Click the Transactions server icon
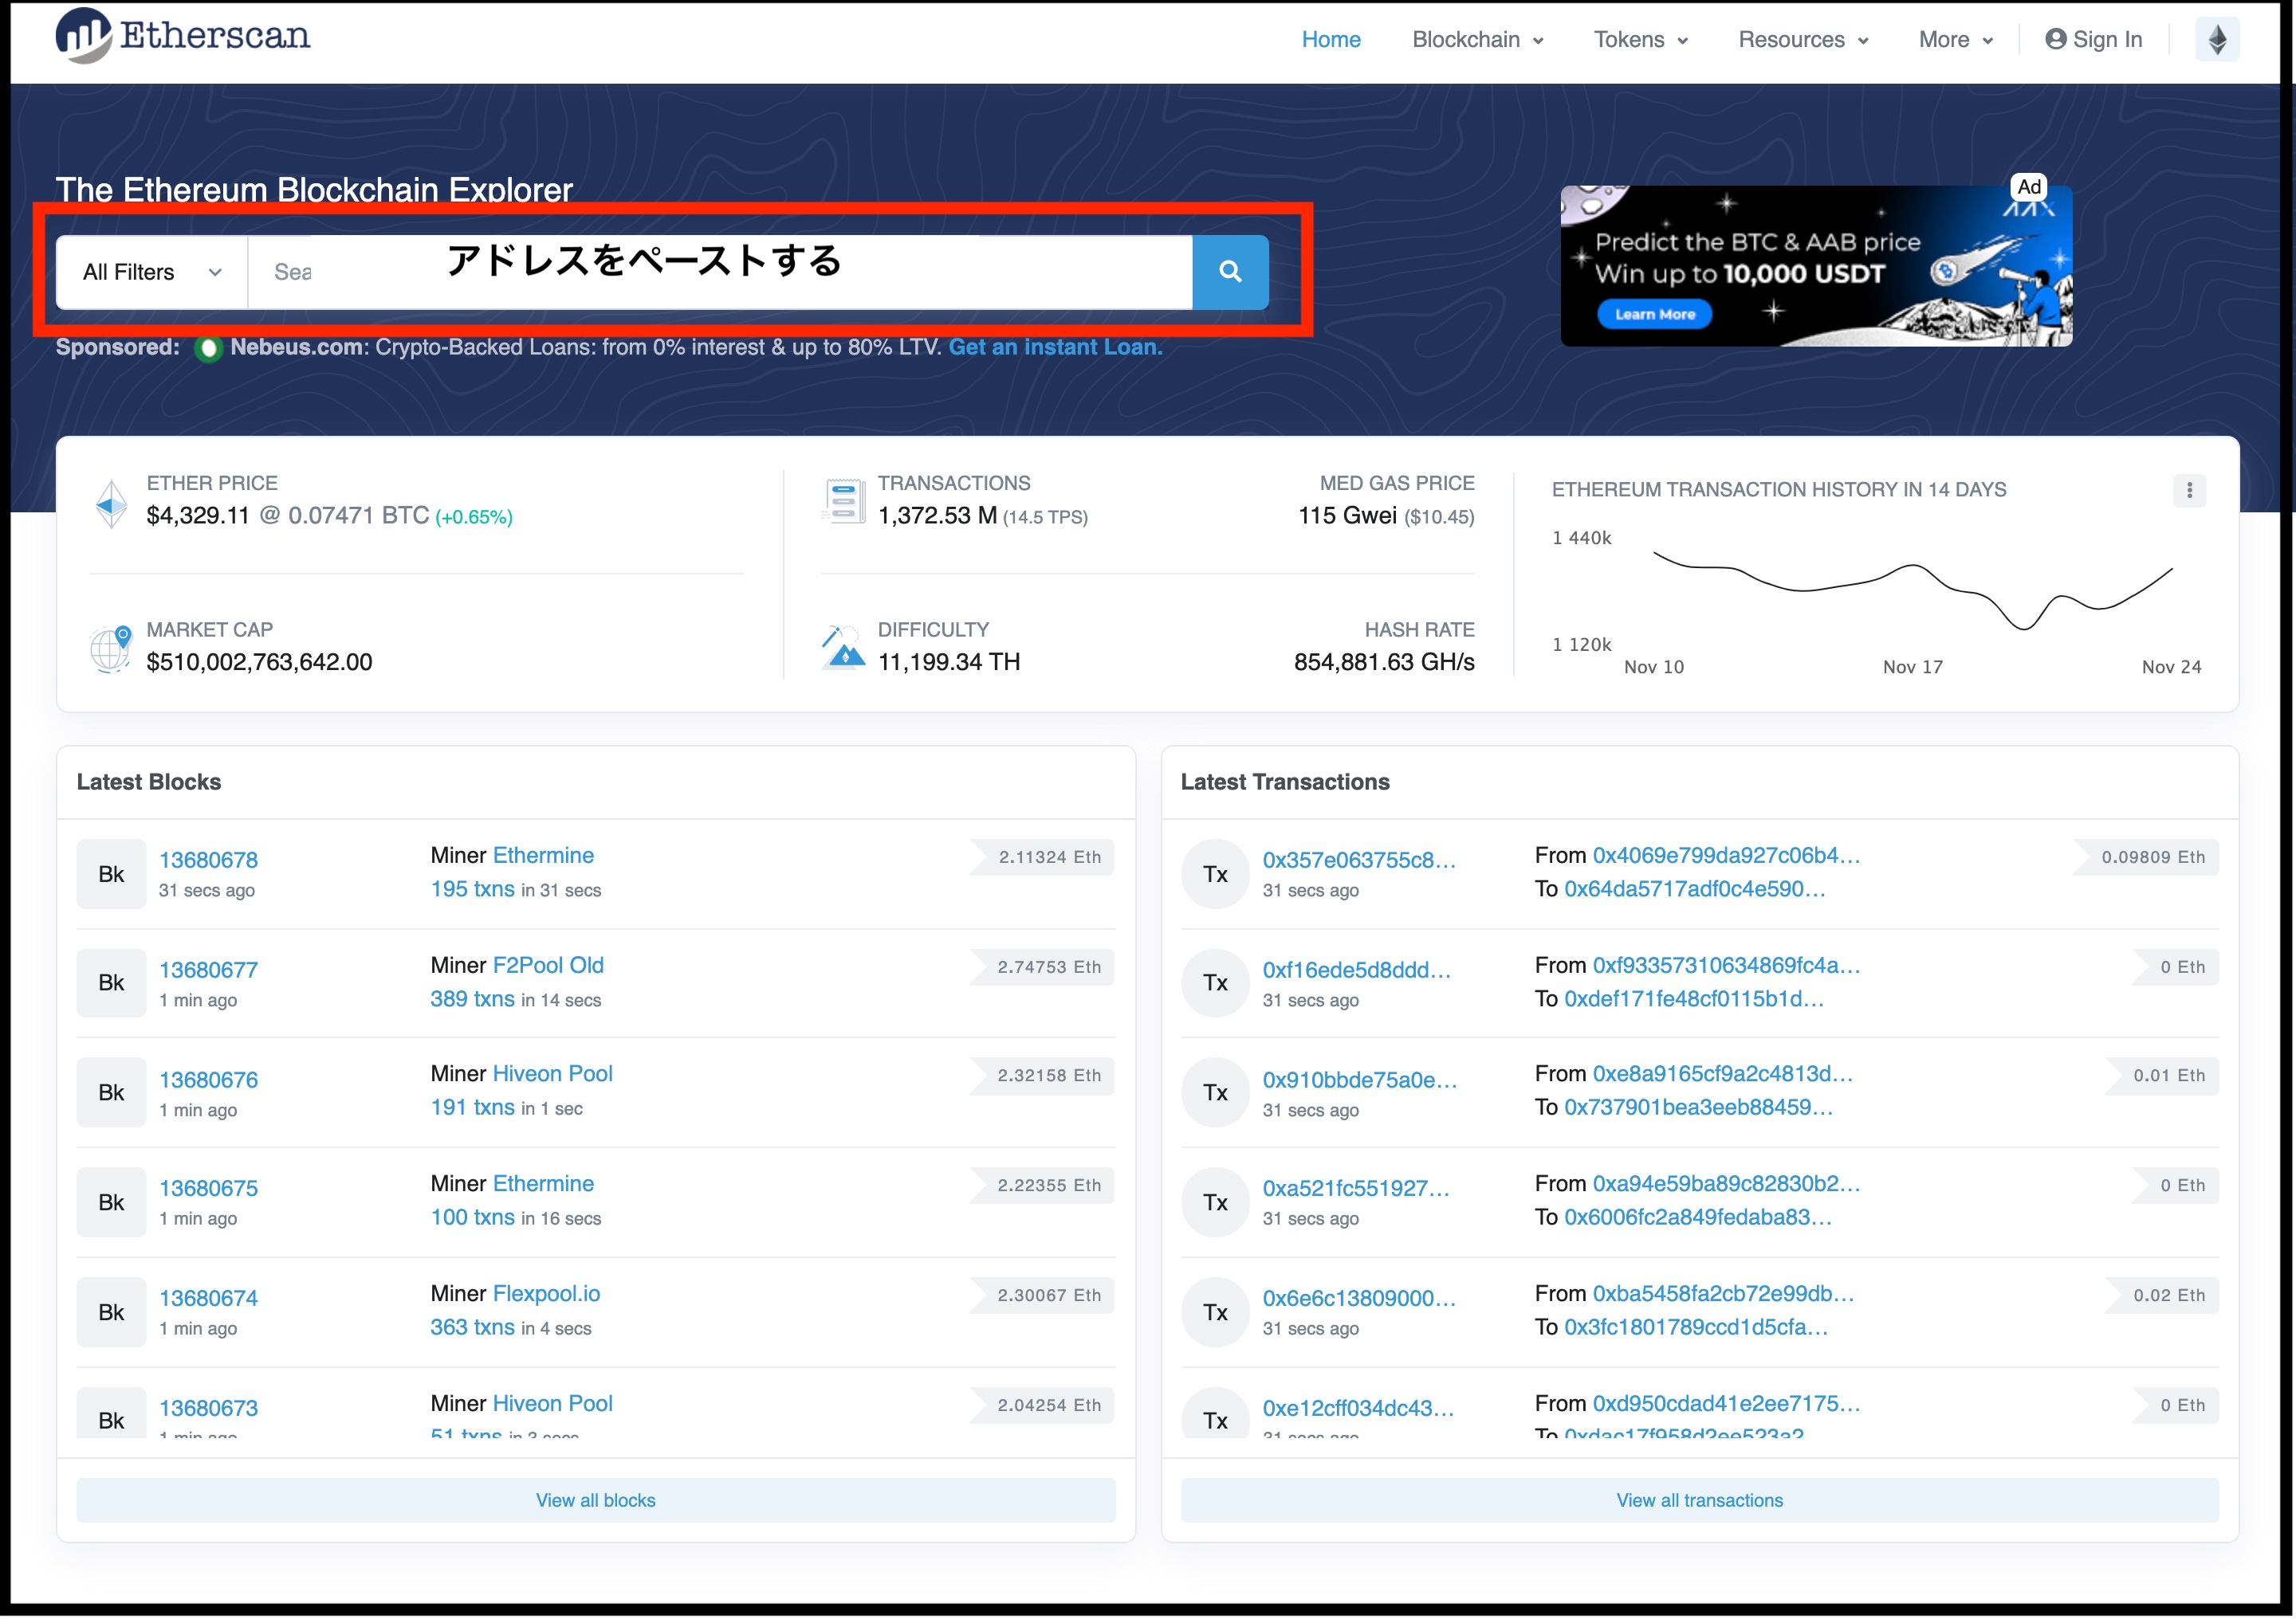Screen dimensions: 2296x1619 point(843,500)
